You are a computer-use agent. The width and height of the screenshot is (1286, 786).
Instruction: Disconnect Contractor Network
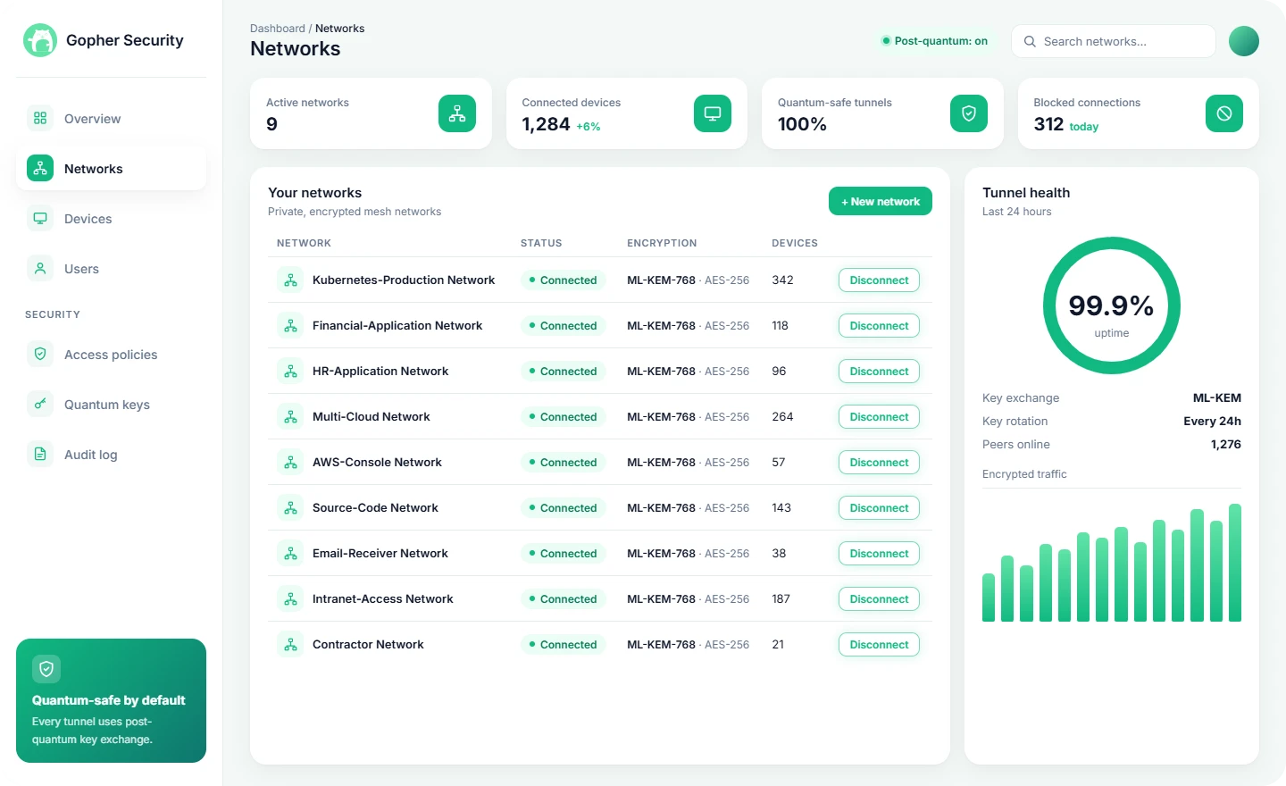[879, 644]
